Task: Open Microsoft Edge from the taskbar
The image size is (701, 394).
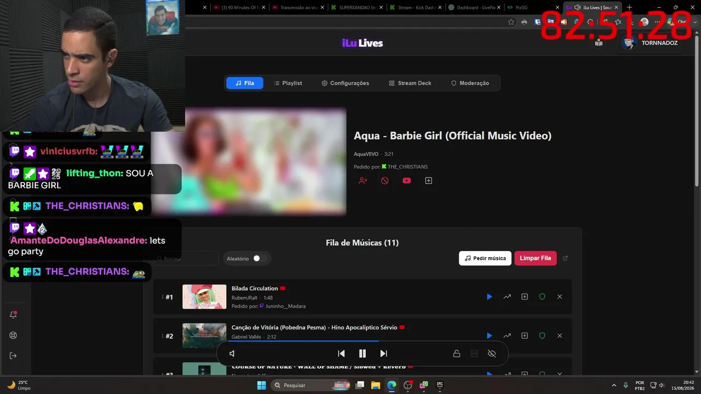Action: pos(392,385)
